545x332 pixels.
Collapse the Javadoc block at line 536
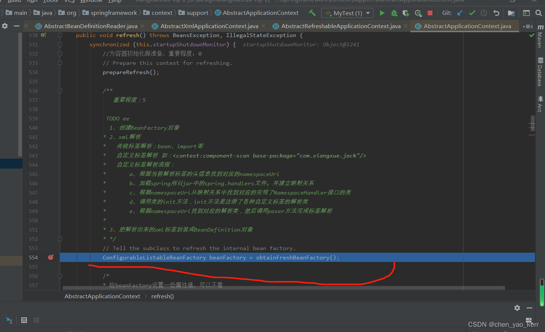click(x=60, y=91)
